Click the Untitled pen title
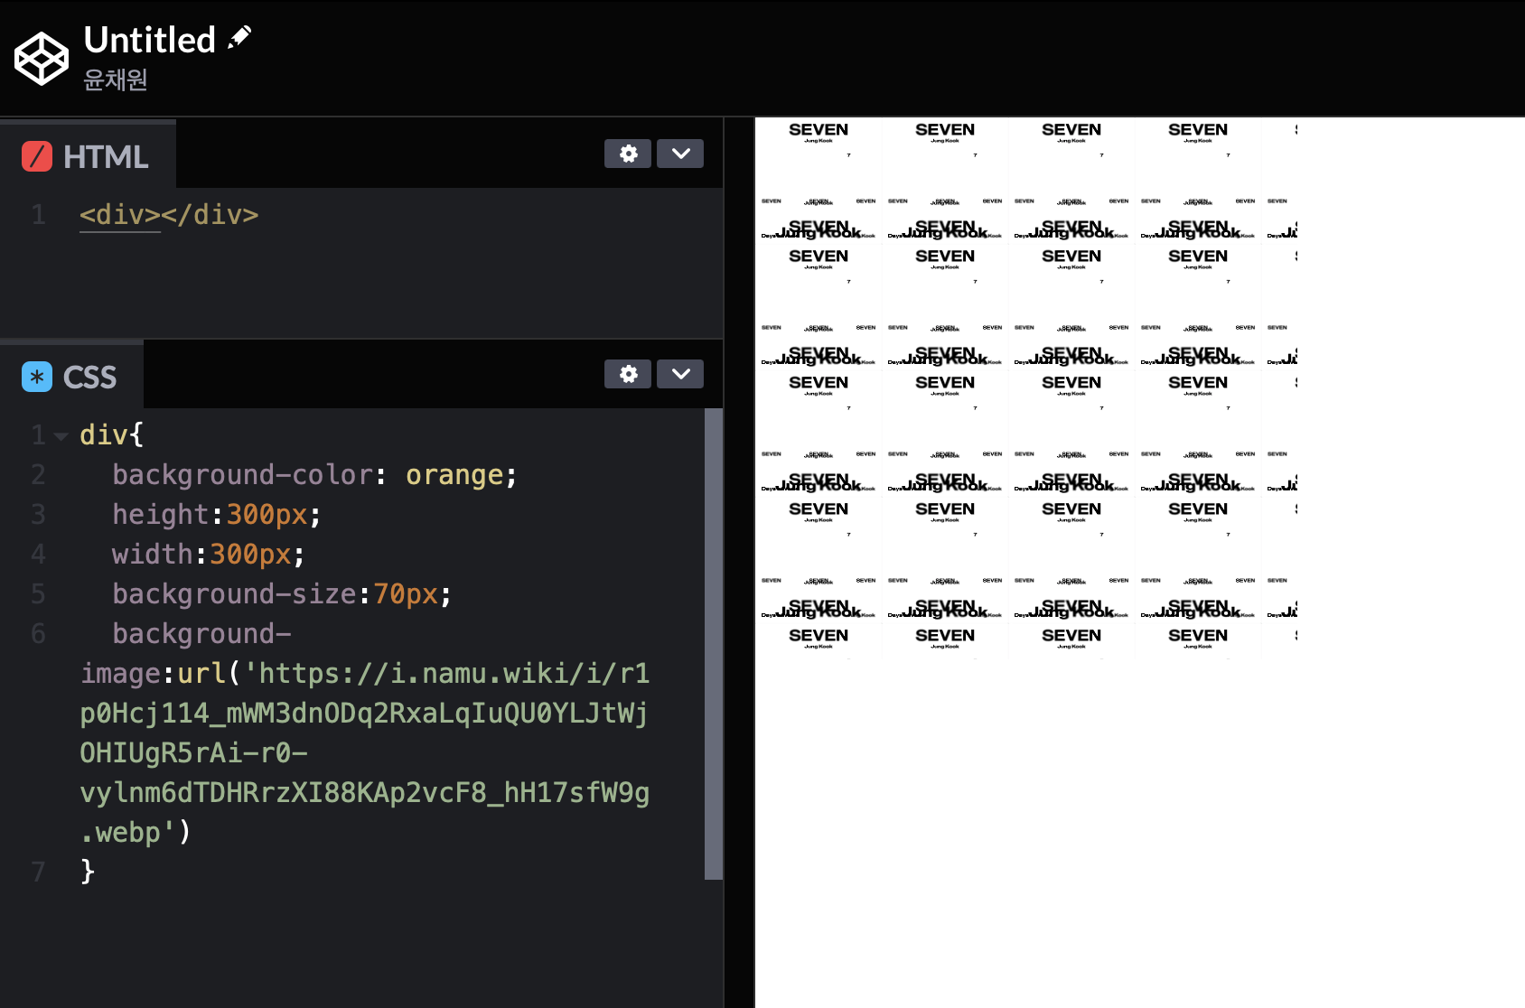This screenshot has height=1008, width=1525. (x=149, y=39)
